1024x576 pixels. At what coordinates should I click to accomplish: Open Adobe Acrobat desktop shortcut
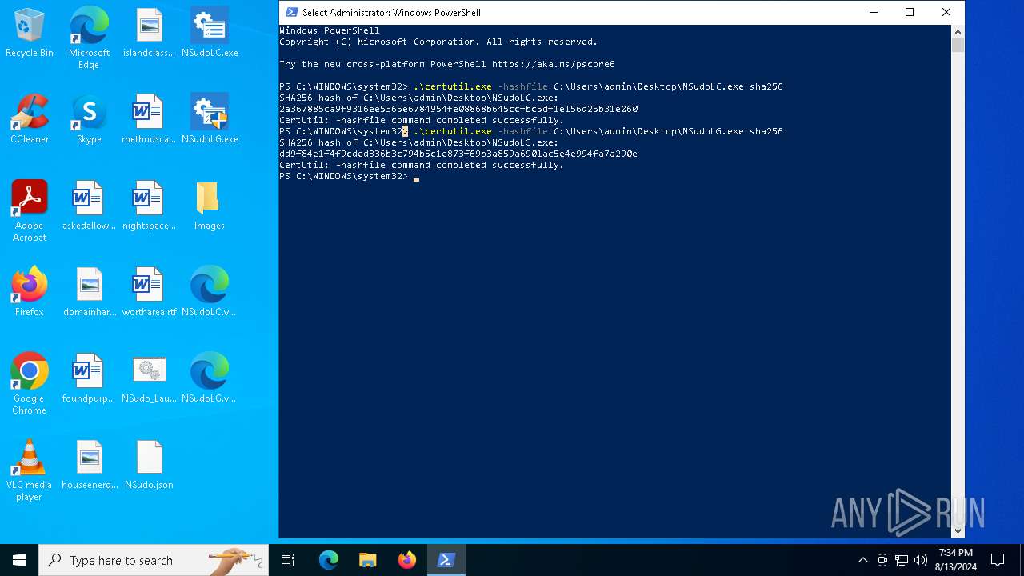(30, 211)
